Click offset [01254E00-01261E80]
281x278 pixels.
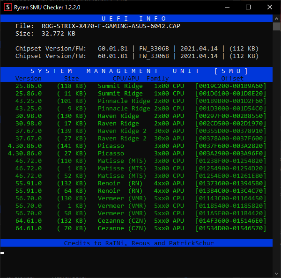[231, 176]
